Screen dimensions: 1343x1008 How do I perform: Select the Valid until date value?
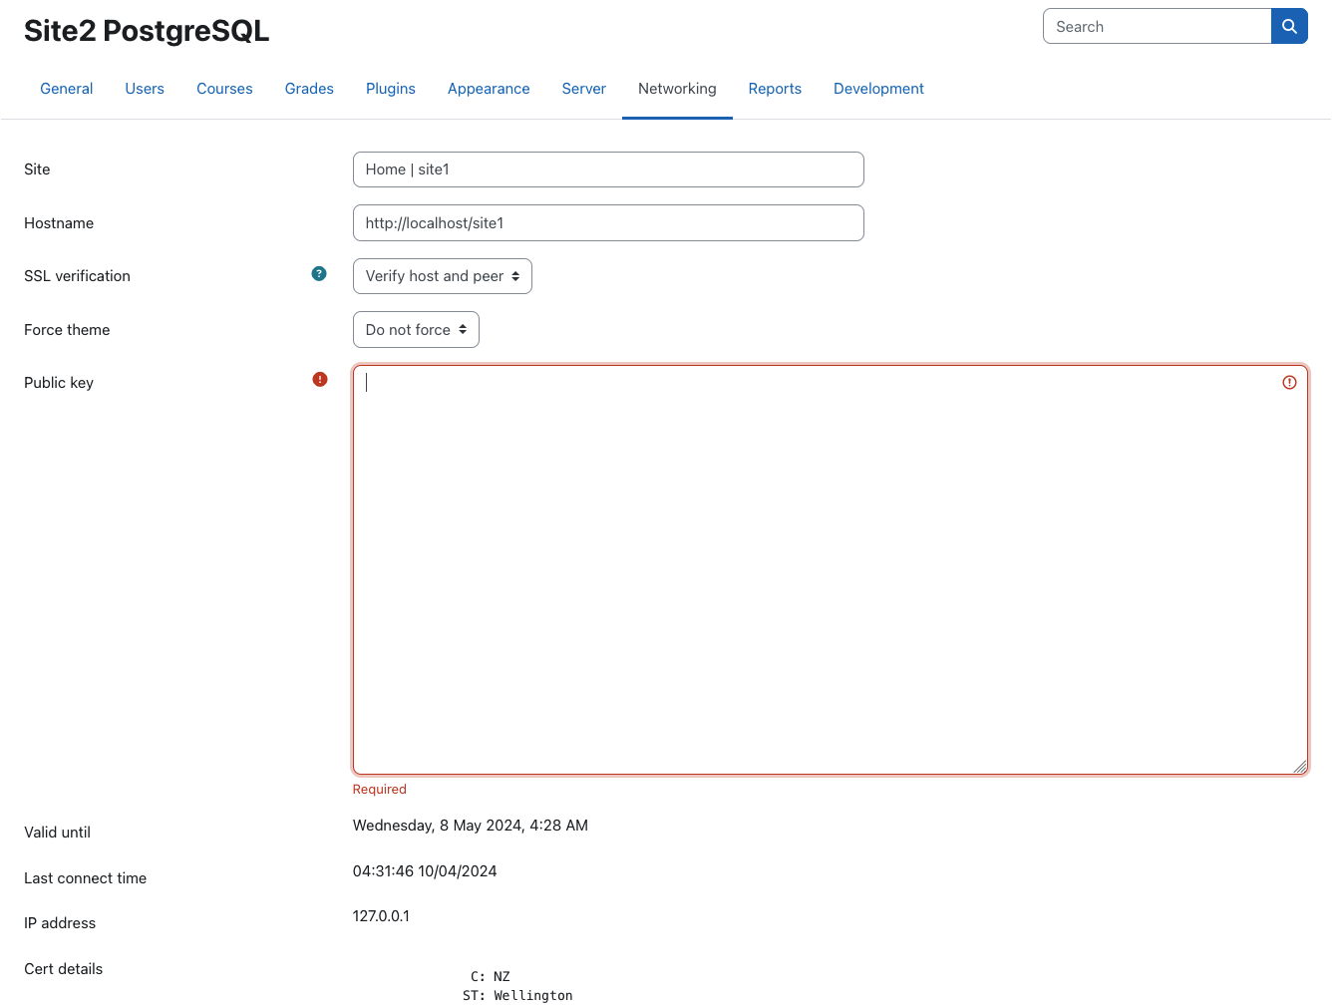pyautogui.click(x=471, y=826)
